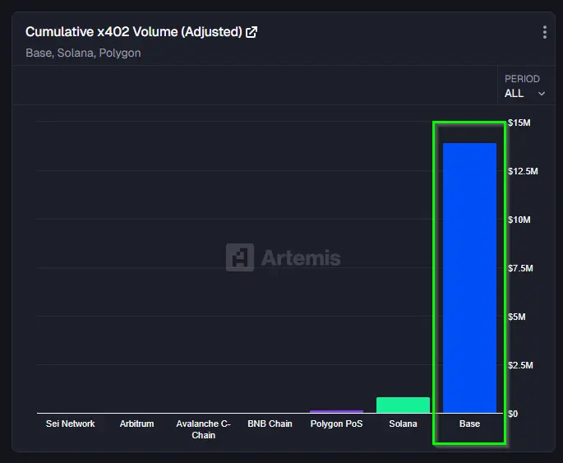Screen dimensions: 563x463
Task: Click the Artemis logo watermark icon
Action: (239, 257)
